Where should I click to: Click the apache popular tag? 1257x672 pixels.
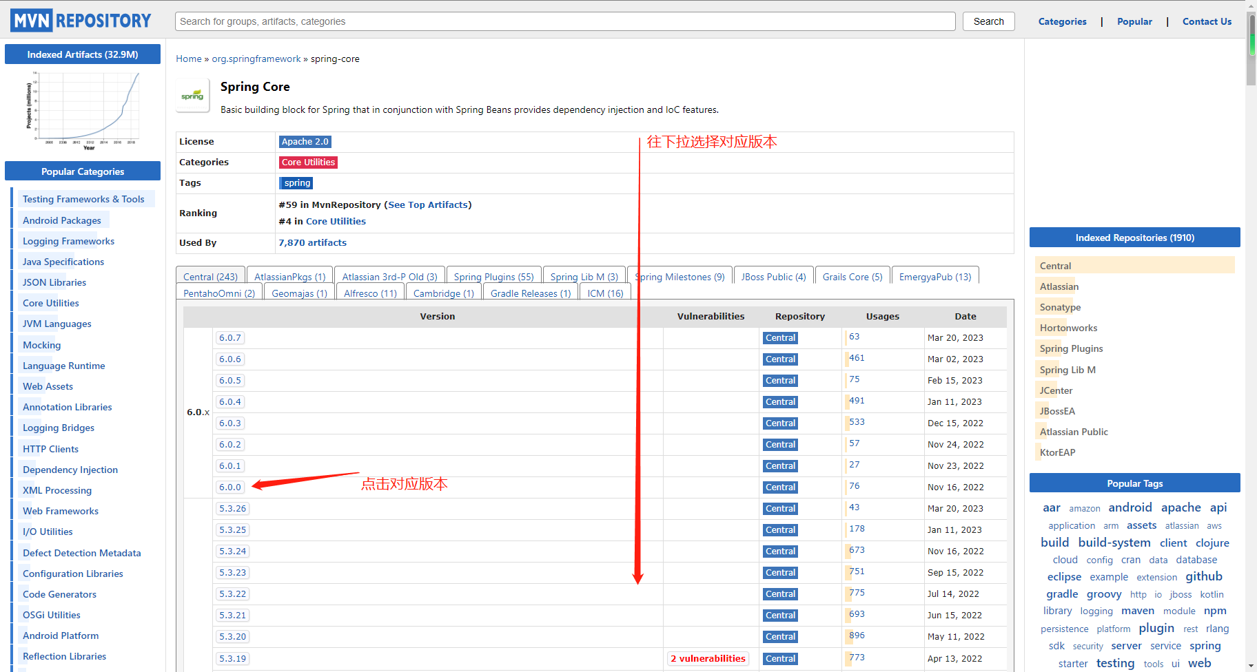tap(1181, 507)
